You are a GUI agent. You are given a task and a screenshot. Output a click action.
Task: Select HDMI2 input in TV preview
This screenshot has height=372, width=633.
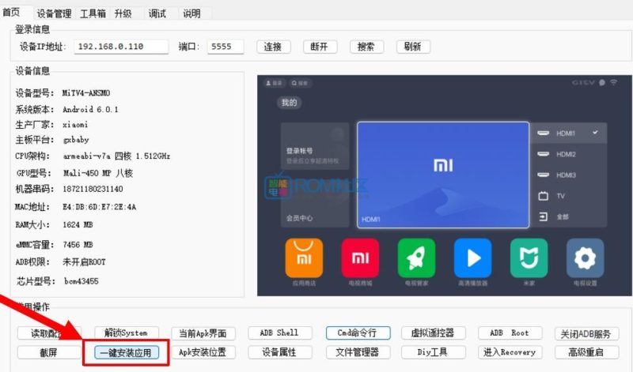(x=568, y=154)
